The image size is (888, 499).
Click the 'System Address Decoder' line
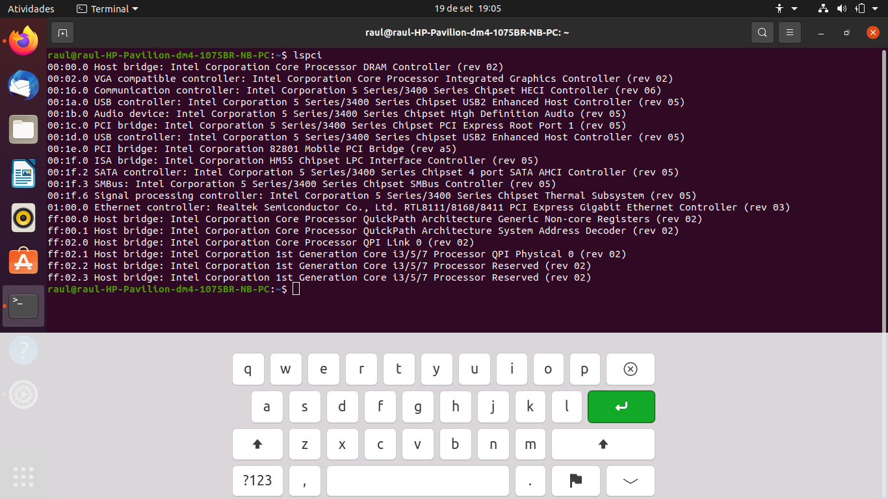[363, 231]
